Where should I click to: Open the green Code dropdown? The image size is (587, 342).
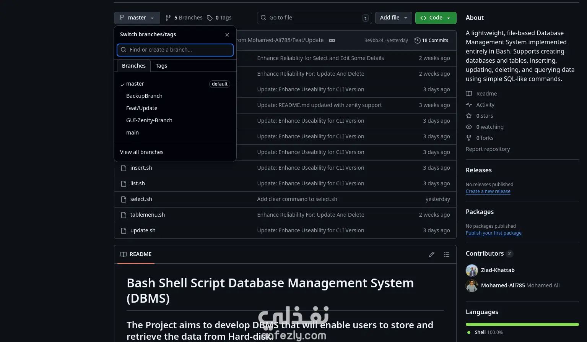tap(436, 18)
